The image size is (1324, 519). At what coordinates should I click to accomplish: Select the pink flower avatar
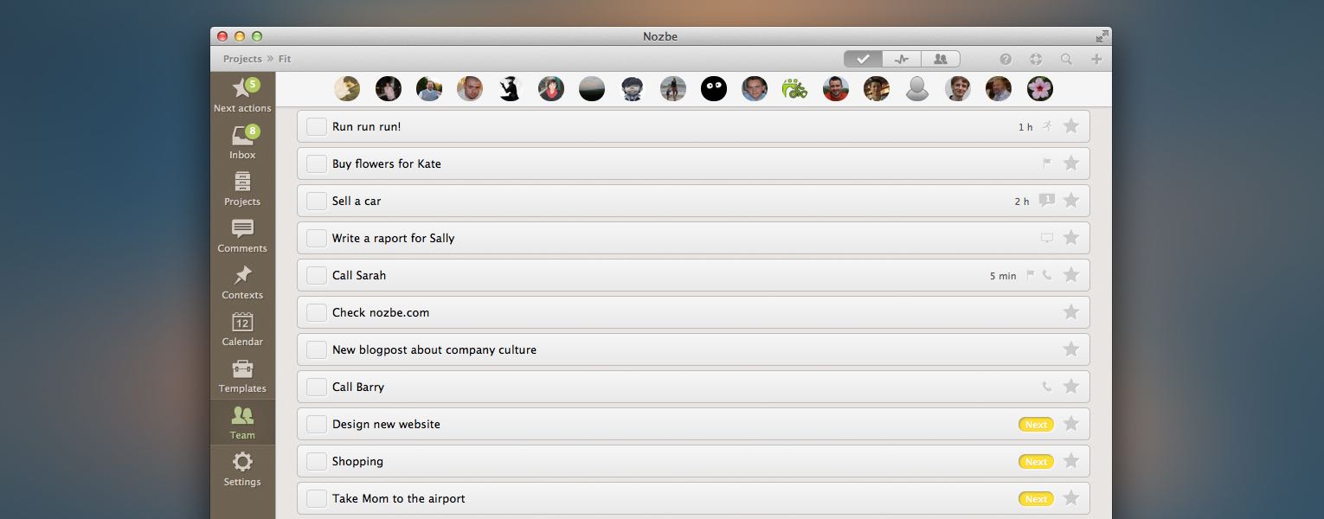point(1039,88)
